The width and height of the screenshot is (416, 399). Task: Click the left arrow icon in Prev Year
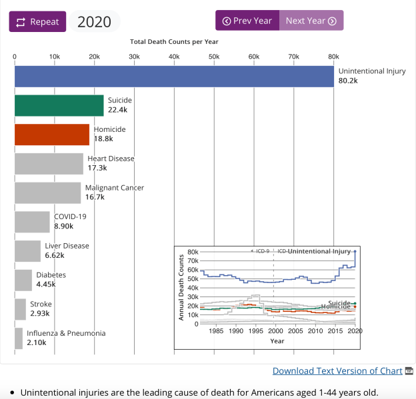(227, 21)
